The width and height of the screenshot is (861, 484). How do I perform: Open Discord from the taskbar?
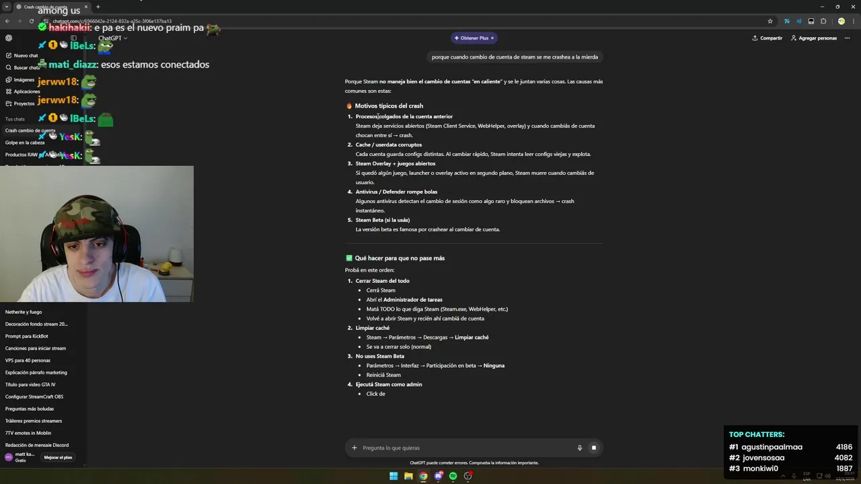coord(438,476)
